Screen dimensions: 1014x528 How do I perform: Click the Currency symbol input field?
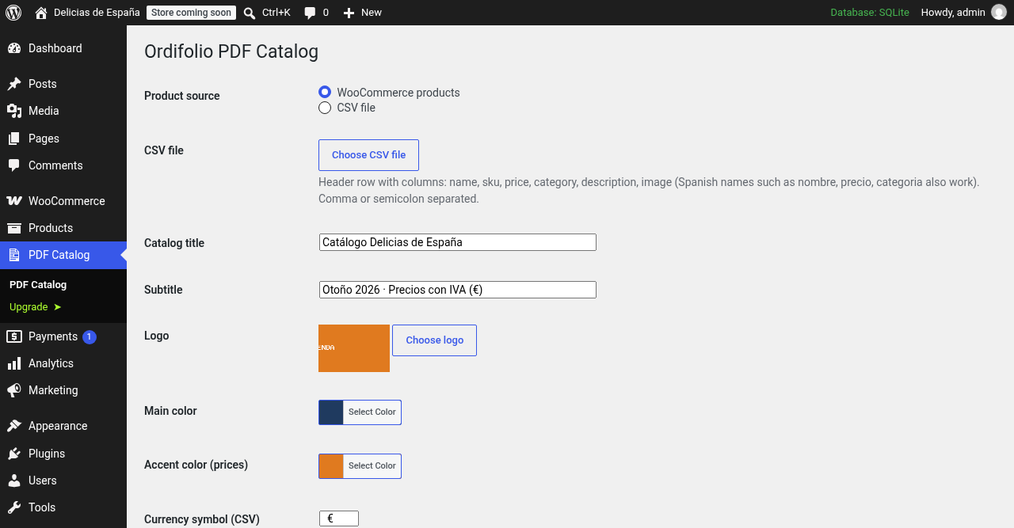(339, 519)
